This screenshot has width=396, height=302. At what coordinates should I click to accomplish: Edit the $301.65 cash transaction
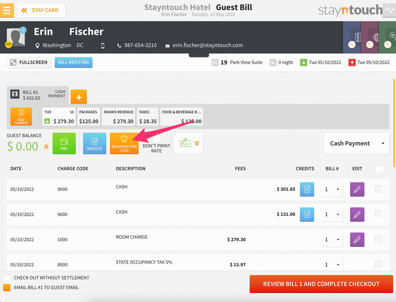pos(357,189)
